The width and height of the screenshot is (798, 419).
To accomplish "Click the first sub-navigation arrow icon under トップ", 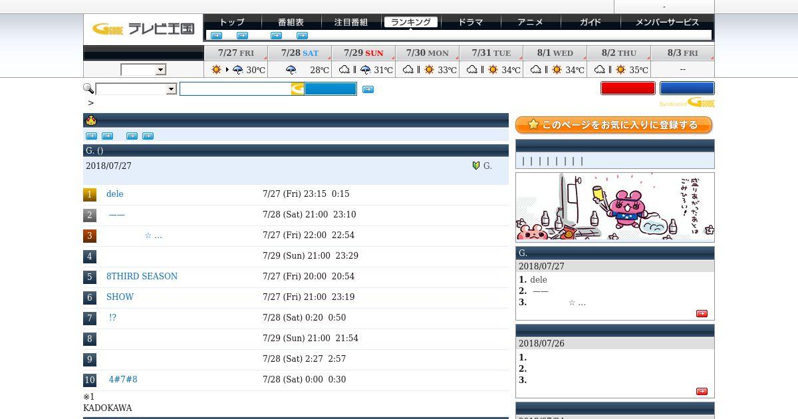I will tap(216, 35).
